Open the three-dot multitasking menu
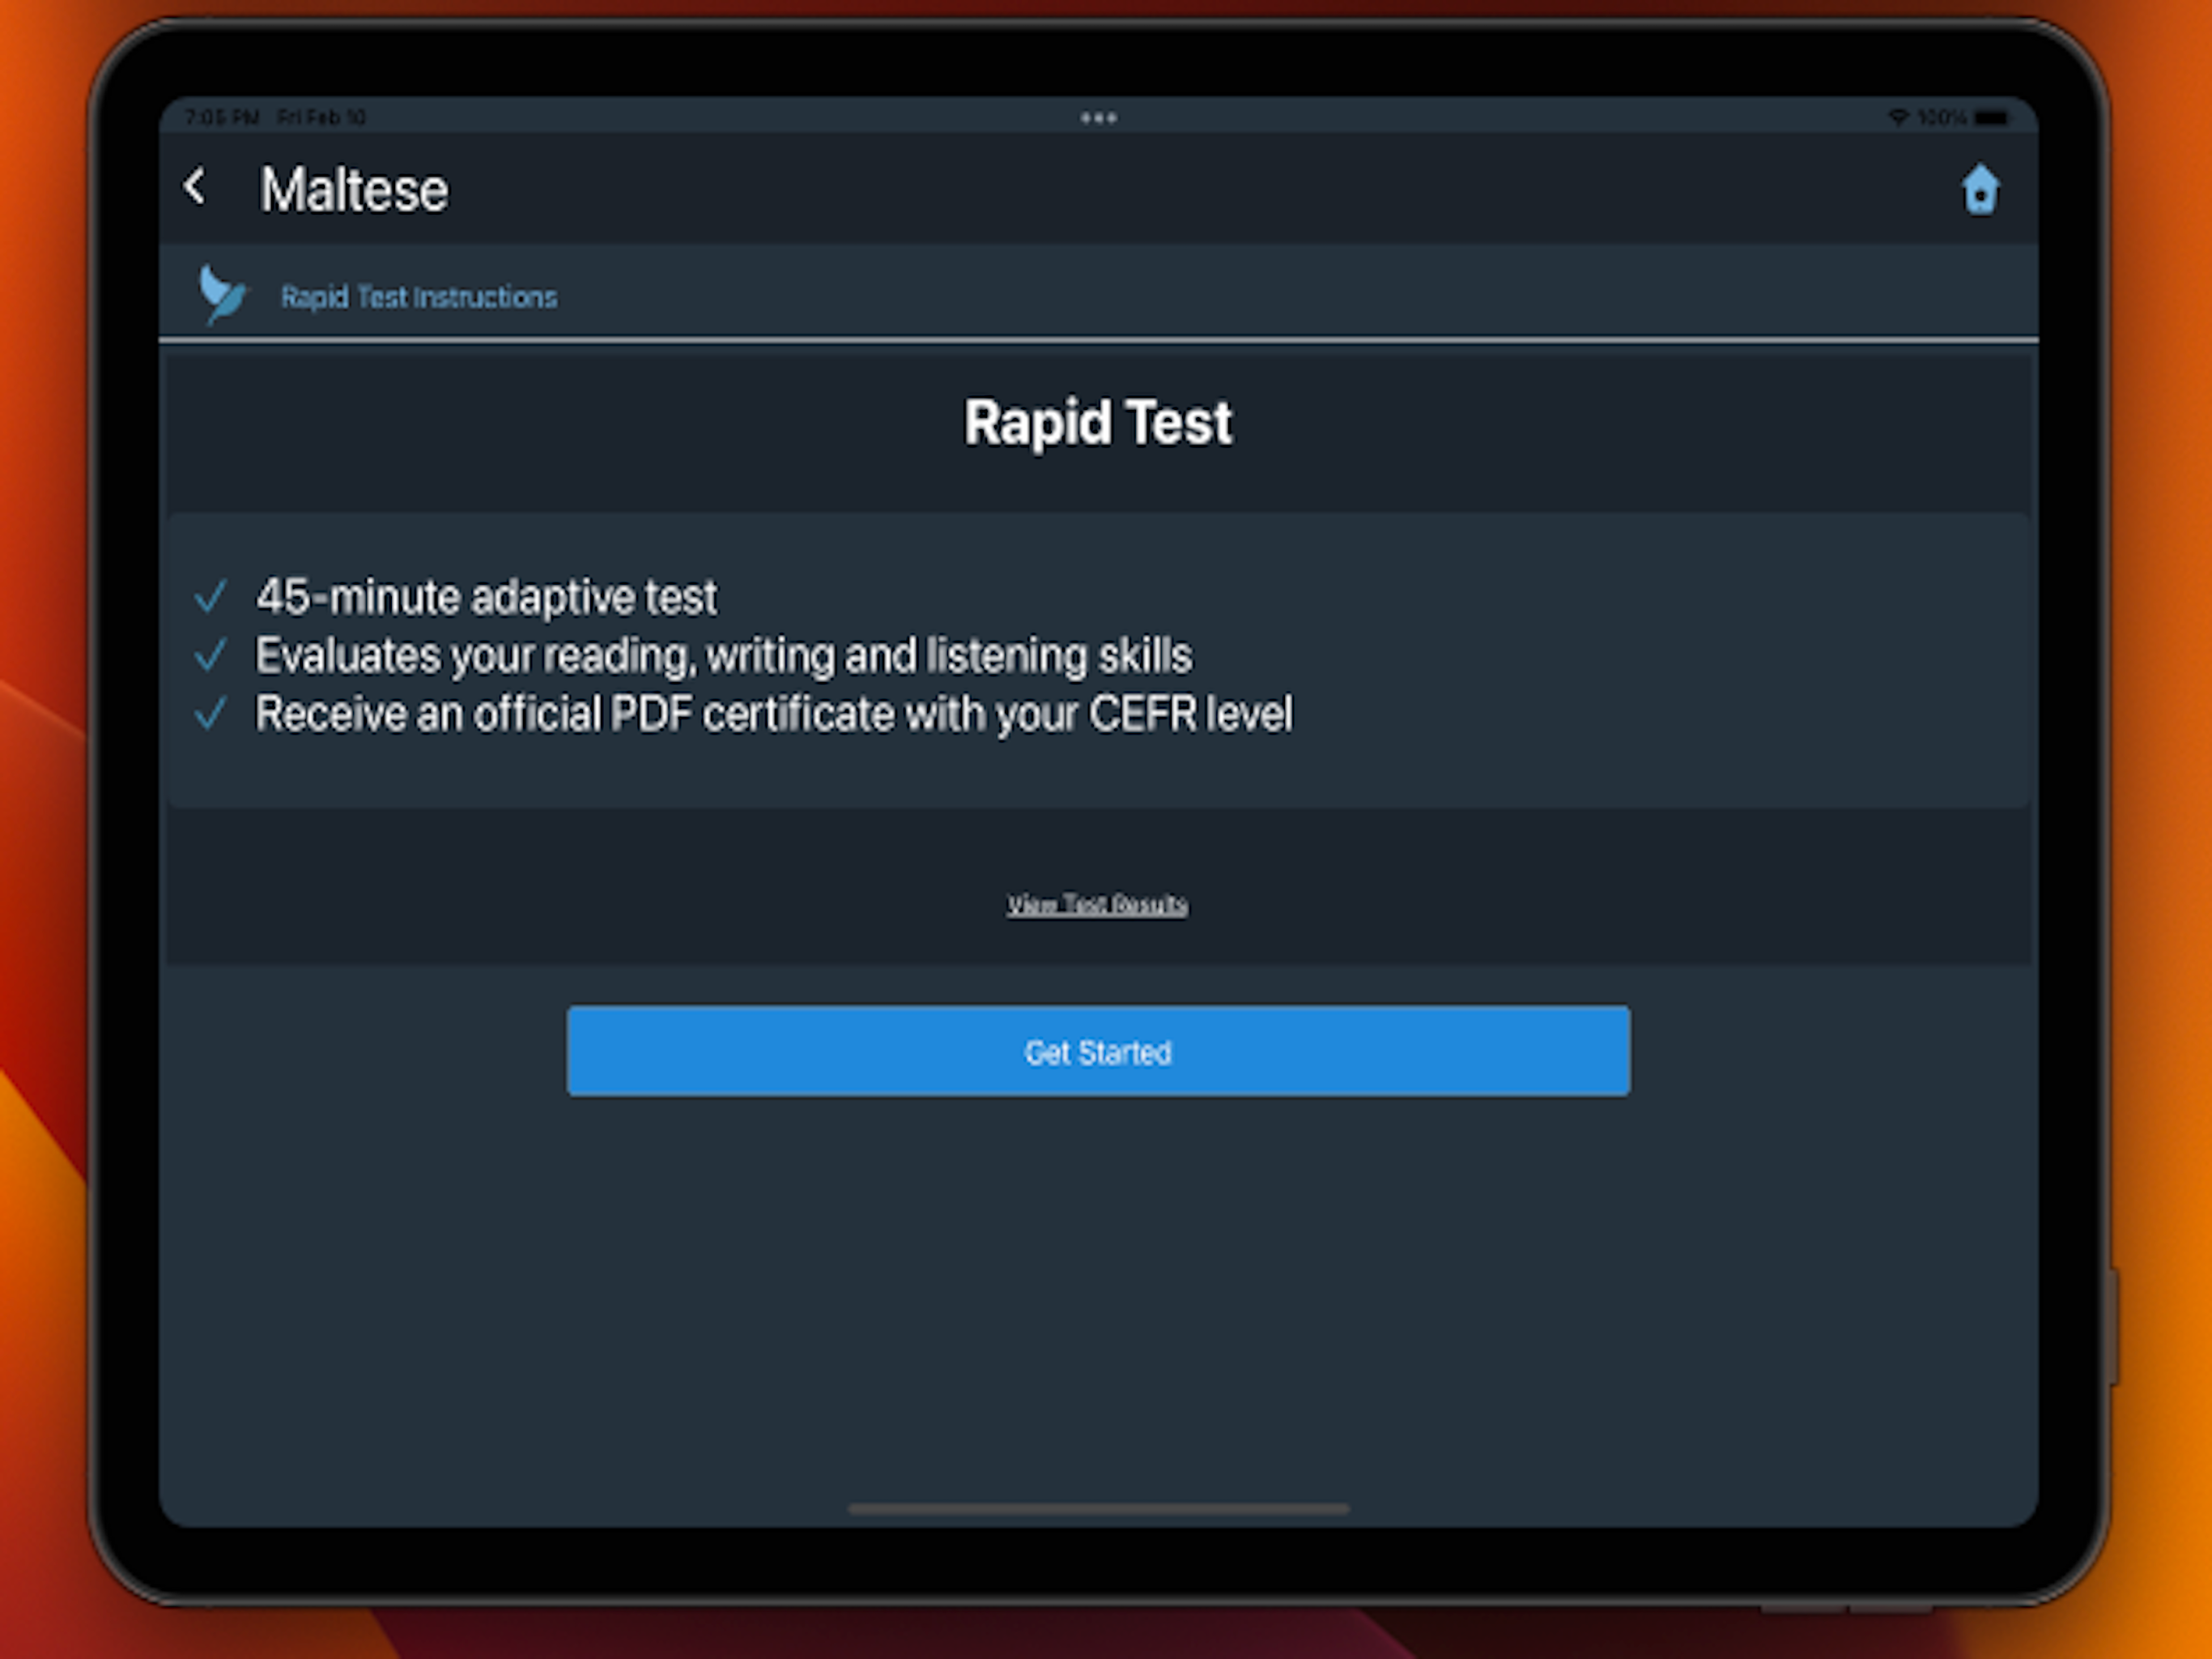Viewport: 2212px width, 1659px height. [x=1098, y=118]
